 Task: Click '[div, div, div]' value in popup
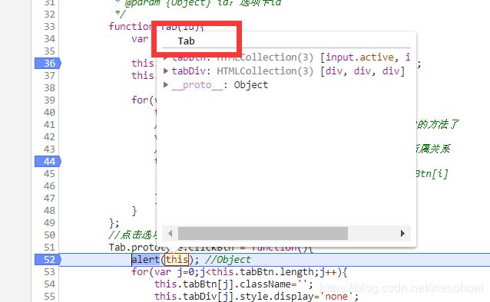click(x=363, y=71)
